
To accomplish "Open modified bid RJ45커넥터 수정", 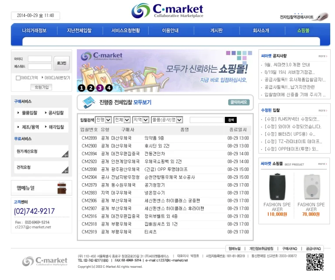I will pyautogui.click(x=292, y=119).
